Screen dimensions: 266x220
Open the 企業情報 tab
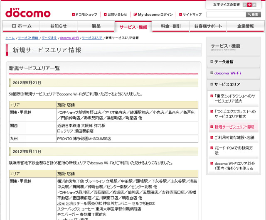[x=246, y=26]
